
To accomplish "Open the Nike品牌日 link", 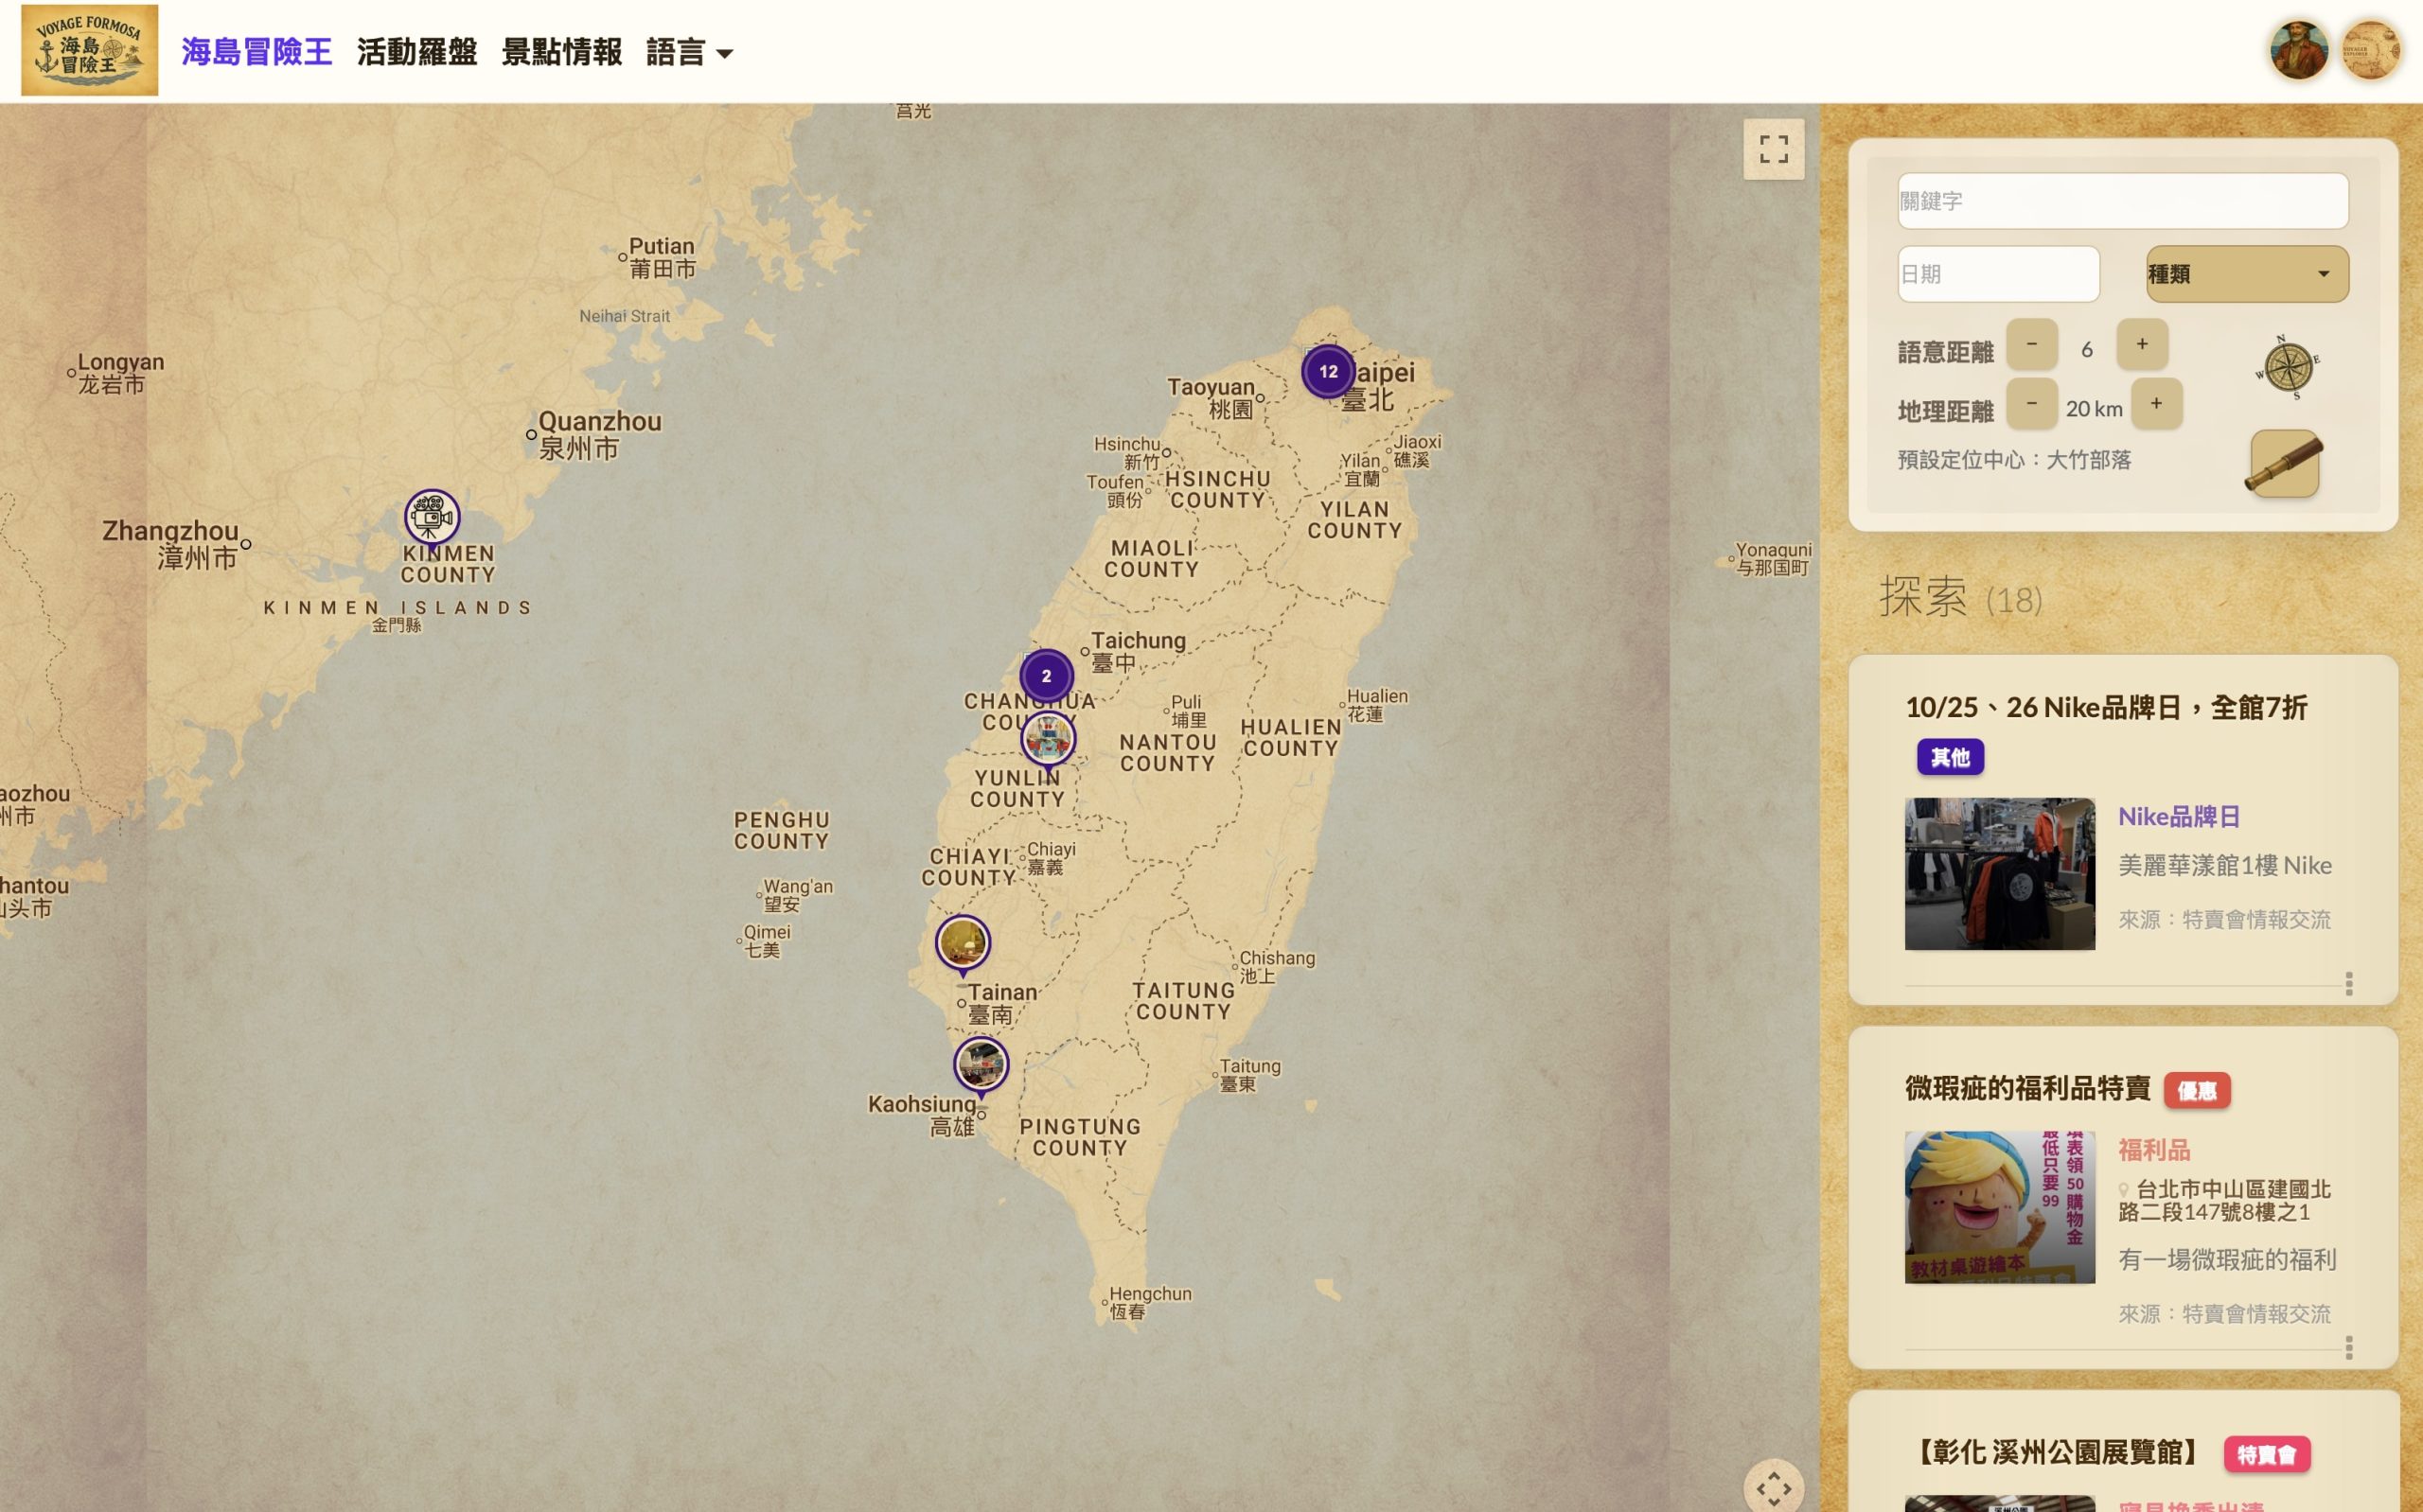I will click(2178, 816).
